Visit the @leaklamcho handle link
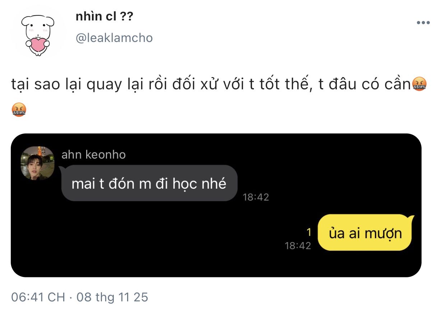 click(x=114, y=38)
